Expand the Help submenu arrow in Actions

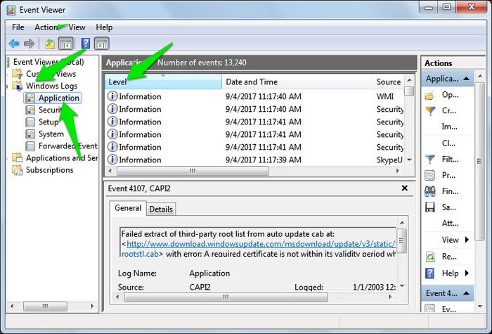pyautogui.click(x=467, y=273)
